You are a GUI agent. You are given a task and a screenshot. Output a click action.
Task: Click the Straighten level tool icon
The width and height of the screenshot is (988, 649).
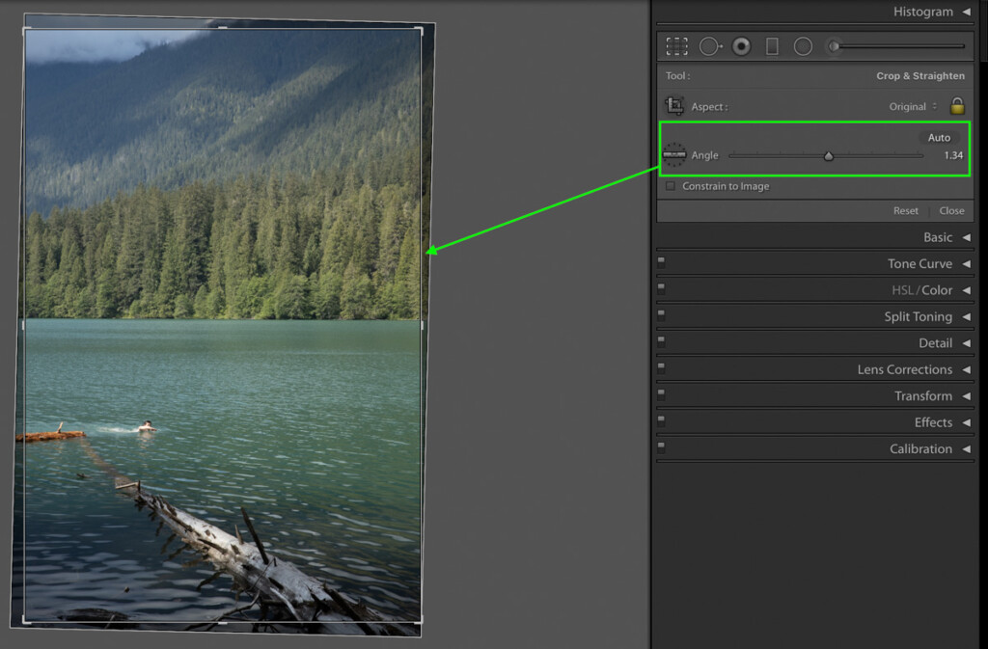click(674, 155)
